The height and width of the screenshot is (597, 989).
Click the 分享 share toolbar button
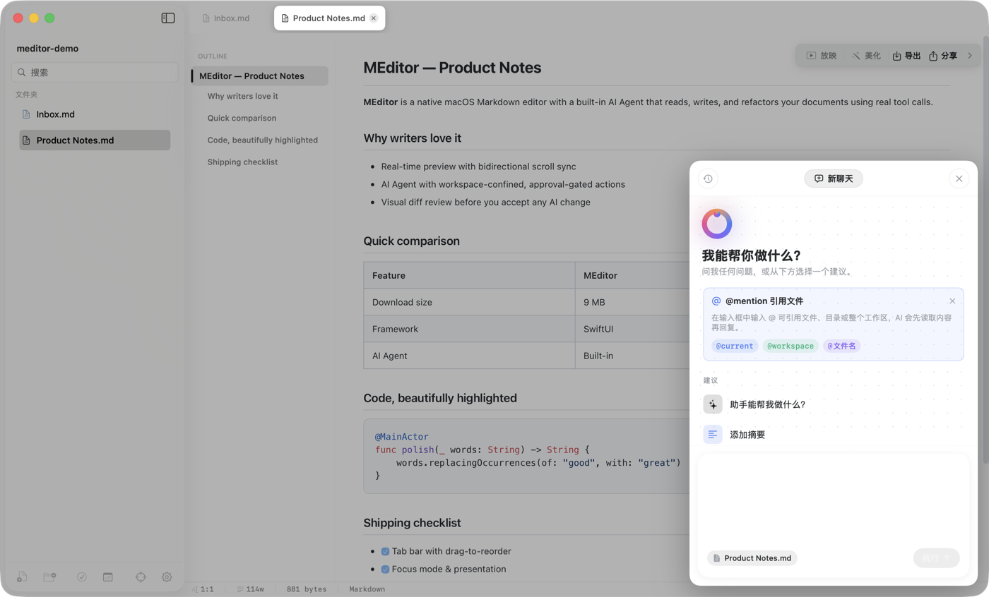click(943, 56)
